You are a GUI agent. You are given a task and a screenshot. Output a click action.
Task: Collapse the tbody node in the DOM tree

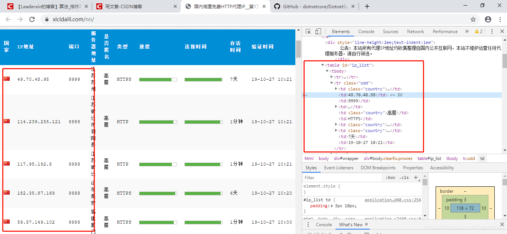click(327, 71)
